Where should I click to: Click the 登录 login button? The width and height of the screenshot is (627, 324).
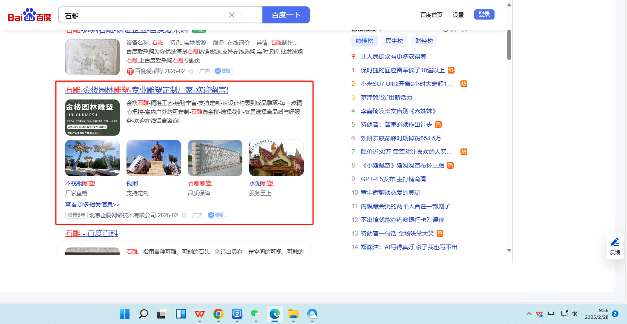coord(484,14)
